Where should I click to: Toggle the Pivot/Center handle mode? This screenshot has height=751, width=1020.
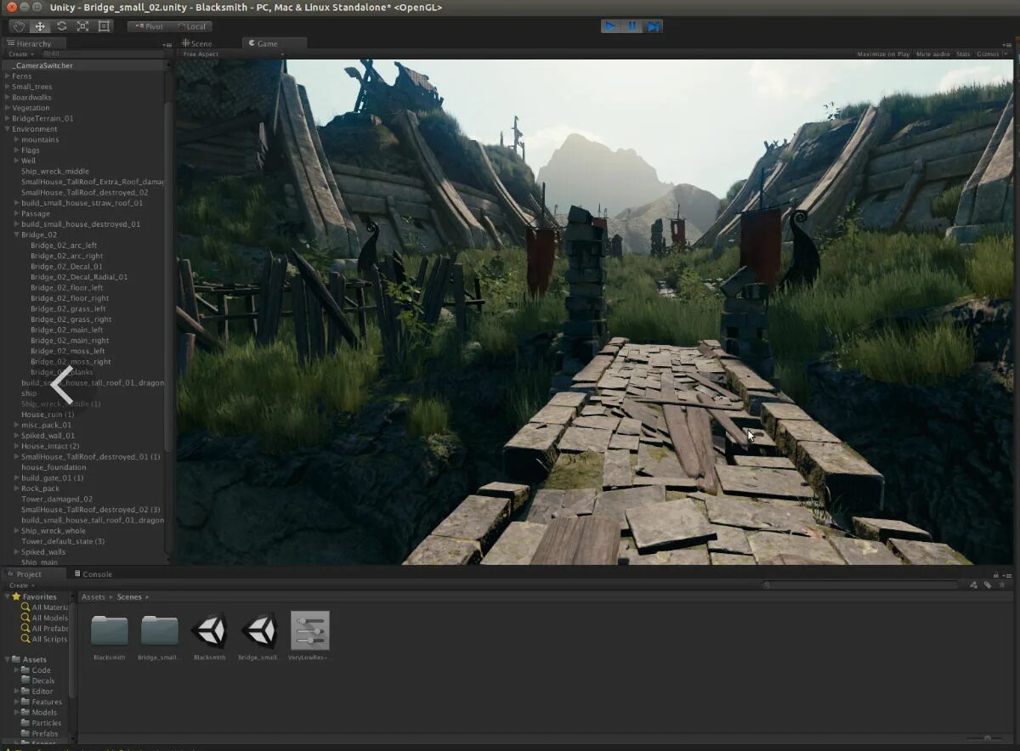[x=148, y=26]
